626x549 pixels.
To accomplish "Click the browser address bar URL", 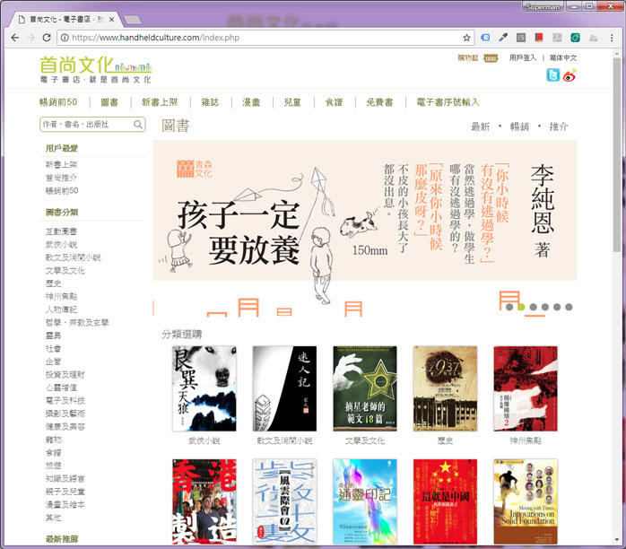I will (x=156, y=38).
